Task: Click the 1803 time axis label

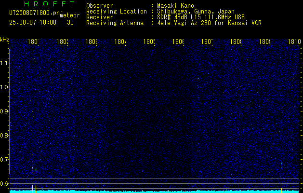Action: 91,41
